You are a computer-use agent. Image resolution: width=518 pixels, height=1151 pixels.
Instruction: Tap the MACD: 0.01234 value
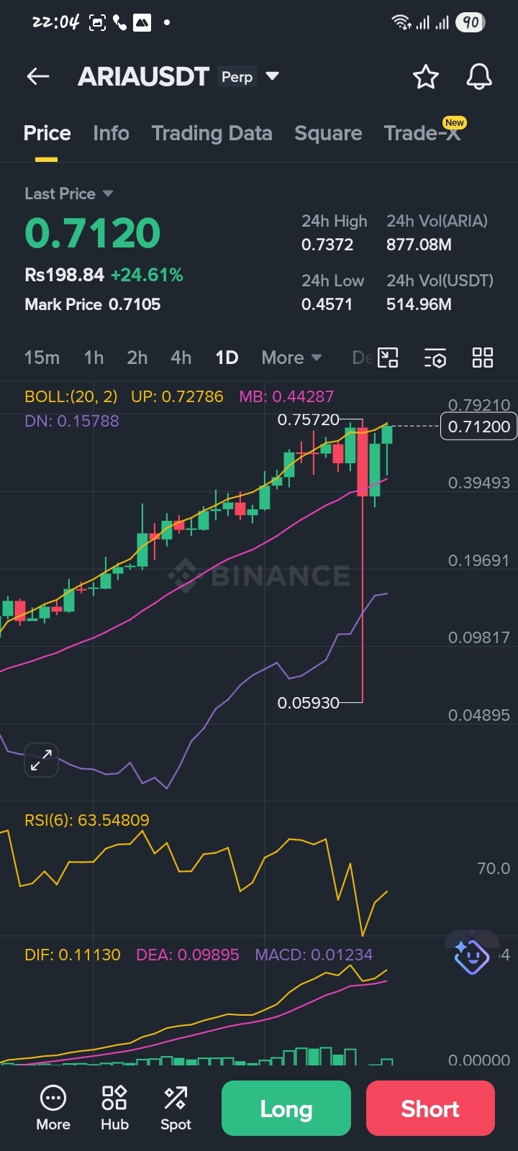(x=314, y=955)
